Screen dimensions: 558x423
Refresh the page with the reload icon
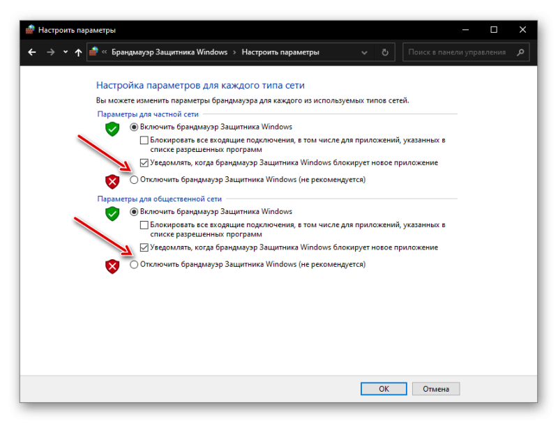(x=385, y=52)
